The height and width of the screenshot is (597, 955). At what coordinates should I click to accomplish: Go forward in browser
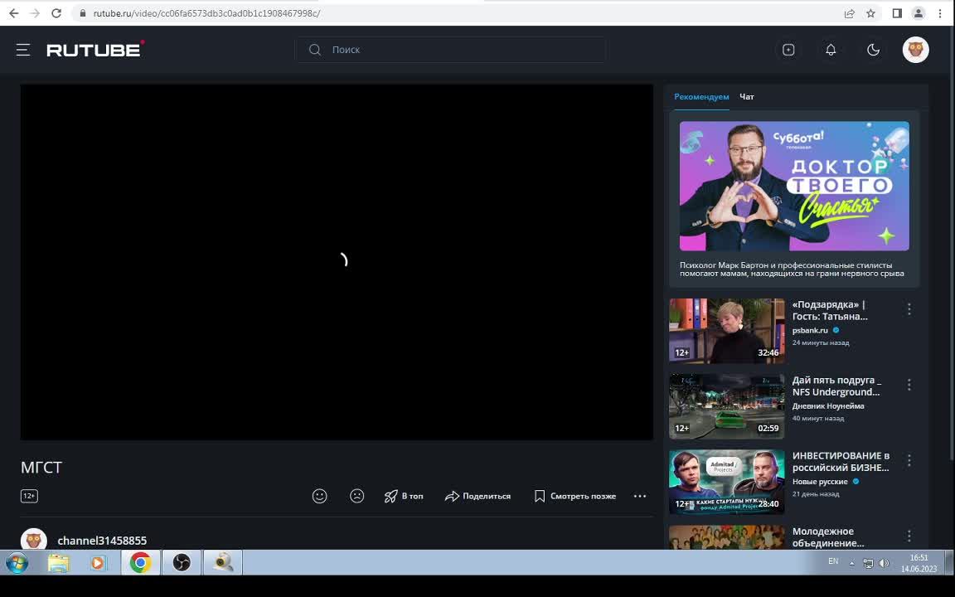click(35, 12)
